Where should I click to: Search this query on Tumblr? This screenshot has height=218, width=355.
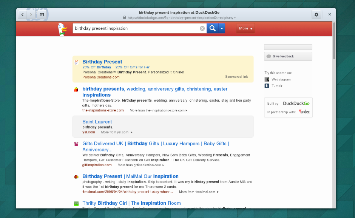point(277,86)
